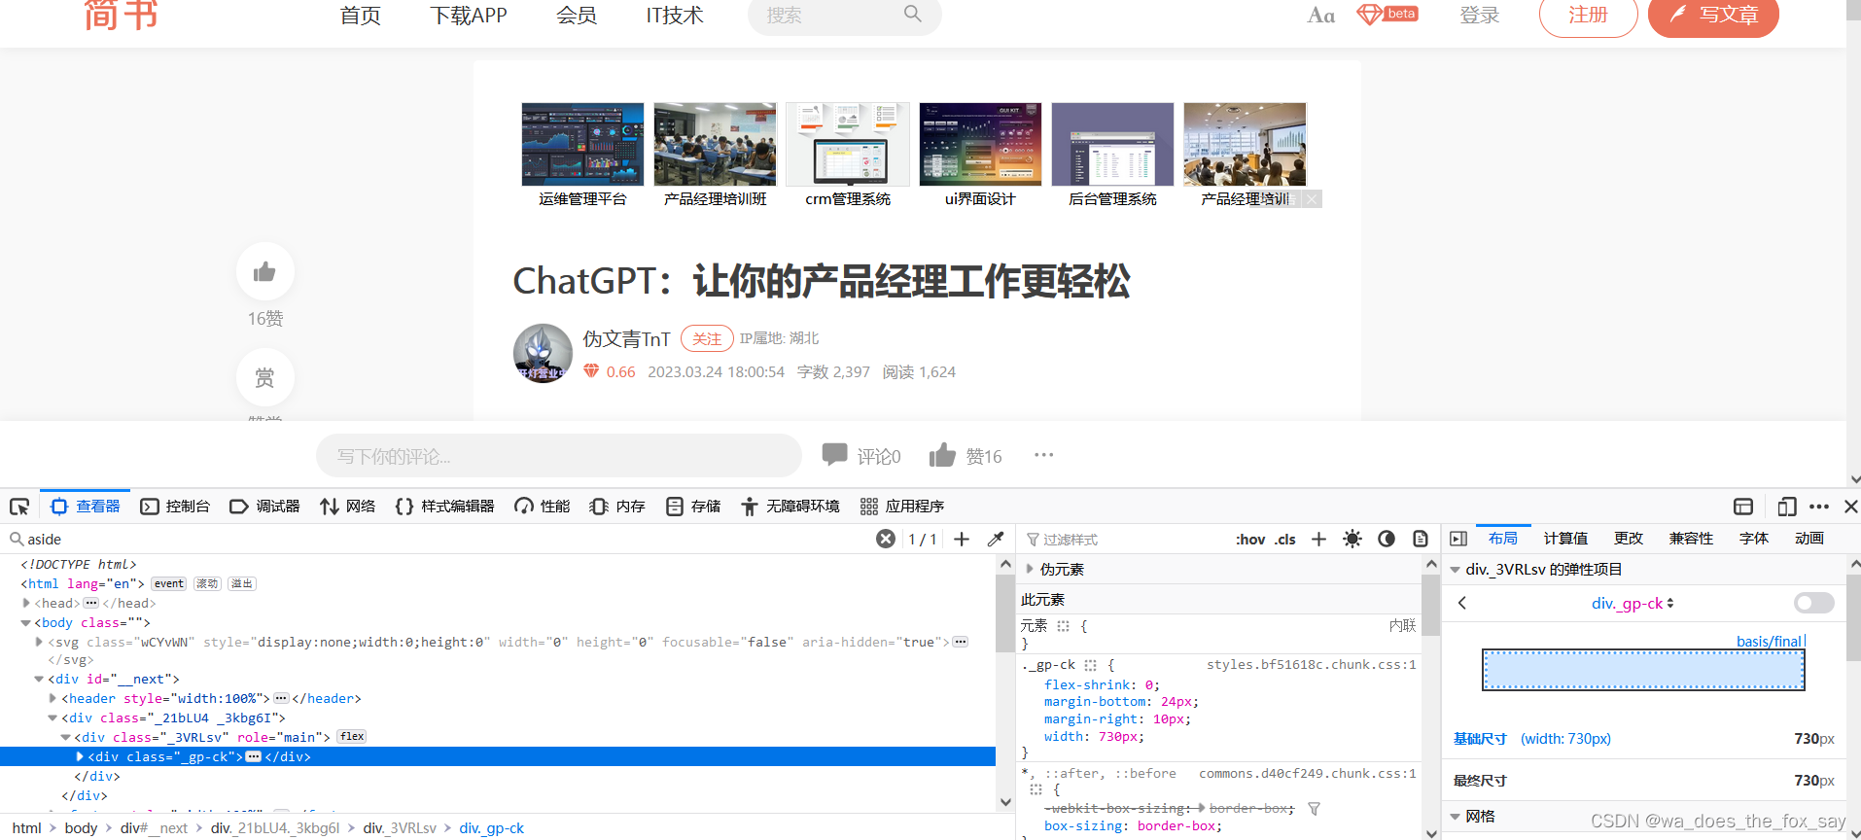Click the iframe target selector icon in DevTools toolbar

pyautogui.click(x=1743, y=507)
